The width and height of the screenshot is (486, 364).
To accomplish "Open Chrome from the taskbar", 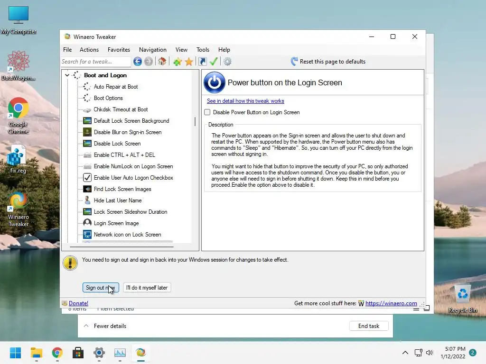I will pos(57,353).
